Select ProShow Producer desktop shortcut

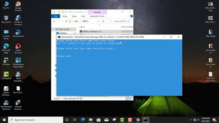click(x=18, y=20)
